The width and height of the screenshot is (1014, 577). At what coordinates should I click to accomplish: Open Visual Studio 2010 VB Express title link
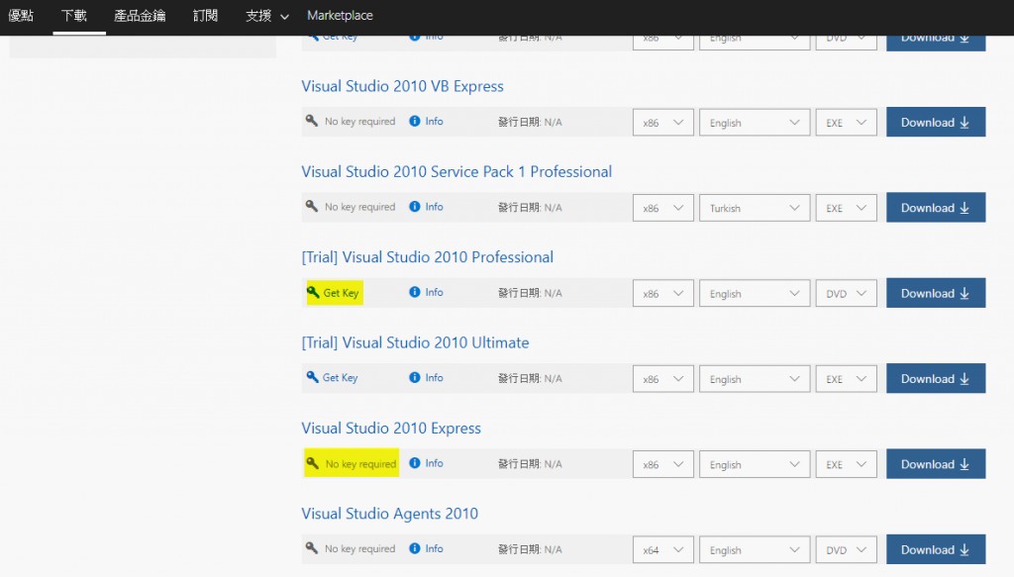tap(402, 86)
